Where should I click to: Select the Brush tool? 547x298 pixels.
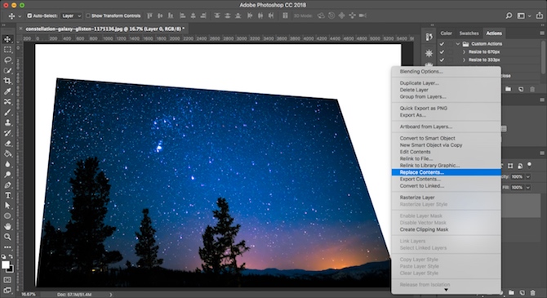(7, 113)
